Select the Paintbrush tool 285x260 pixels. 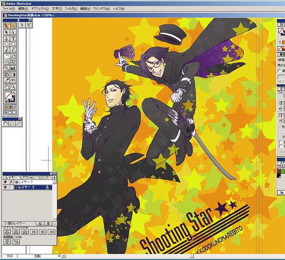pos(7,50)
